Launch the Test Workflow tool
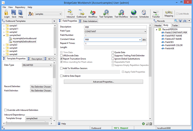Image resolution: width=193 pixels, height=131 pixels. (x=121, y=14)
